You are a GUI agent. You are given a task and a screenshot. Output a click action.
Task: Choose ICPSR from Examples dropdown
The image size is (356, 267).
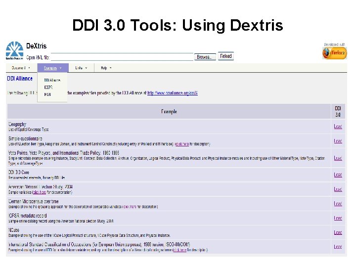click(x=48, y=88)
